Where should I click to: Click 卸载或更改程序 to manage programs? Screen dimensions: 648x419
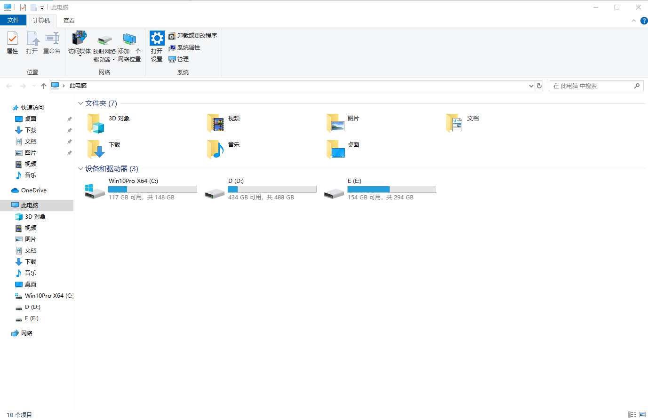coord(194,35)
